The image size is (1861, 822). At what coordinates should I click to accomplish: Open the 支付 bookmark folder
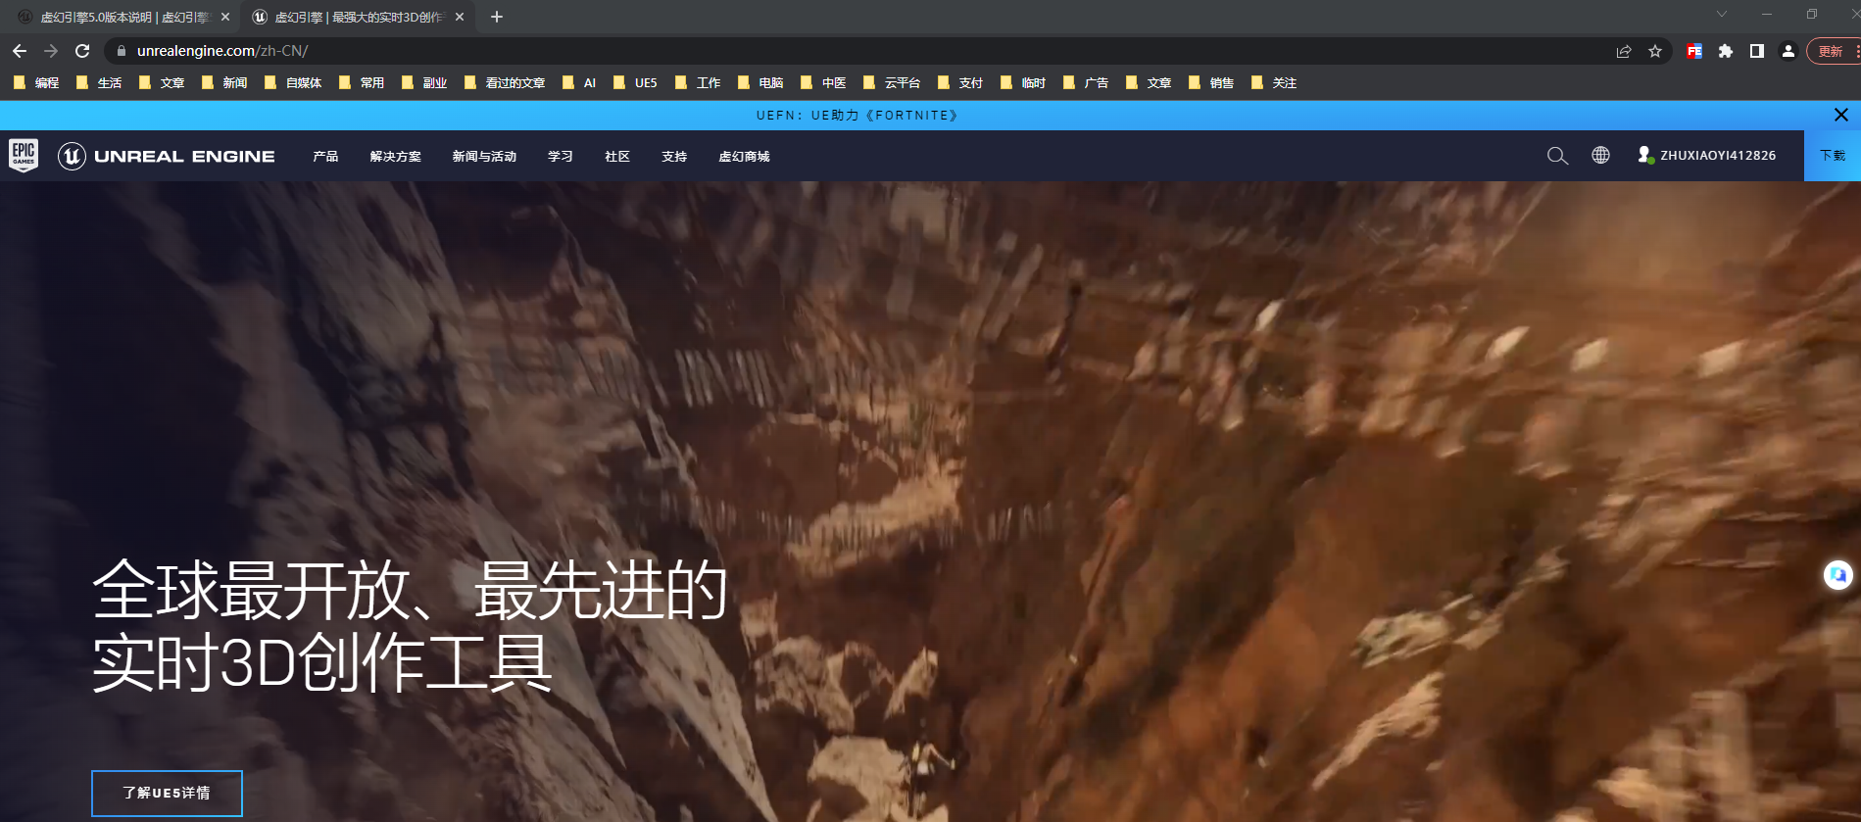tap(961, 82)
